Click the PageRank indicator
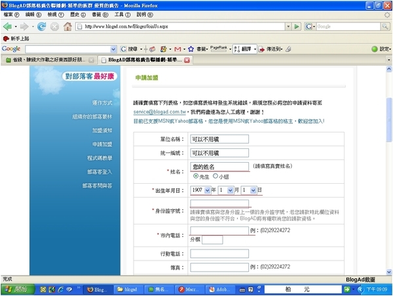The image size is (393, 296). [219, 49]
